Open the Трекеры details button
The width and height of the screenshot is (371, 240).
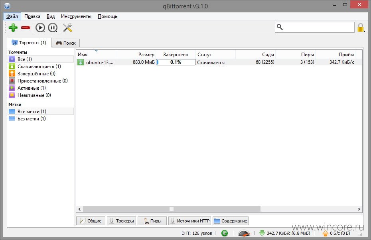pyautogui.click(x=122, y=221)
